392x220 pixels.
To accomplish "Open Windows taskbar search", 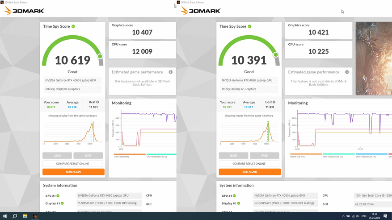I will click(x=15, y=216).
